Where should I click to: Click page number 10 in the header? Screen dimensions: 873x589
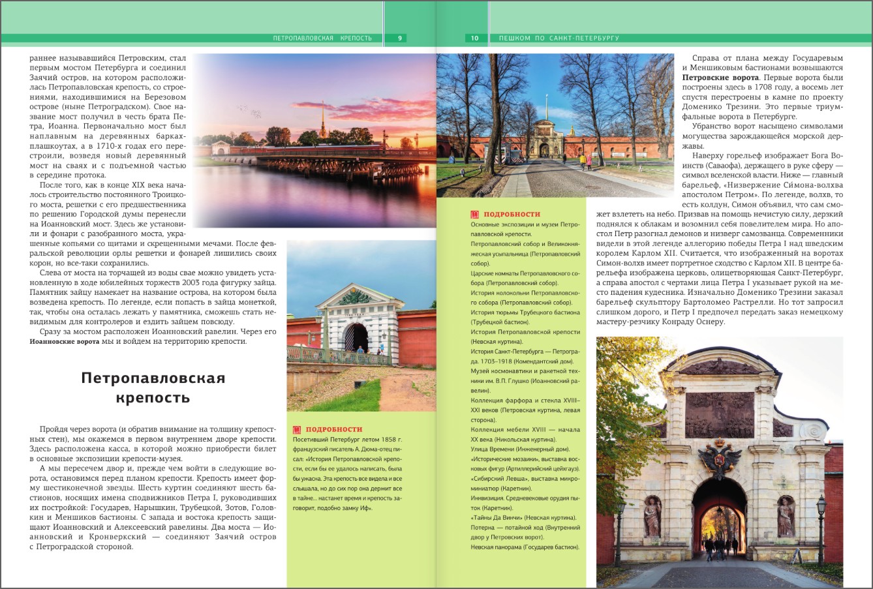pyautogui.click(x=474, y=38)
